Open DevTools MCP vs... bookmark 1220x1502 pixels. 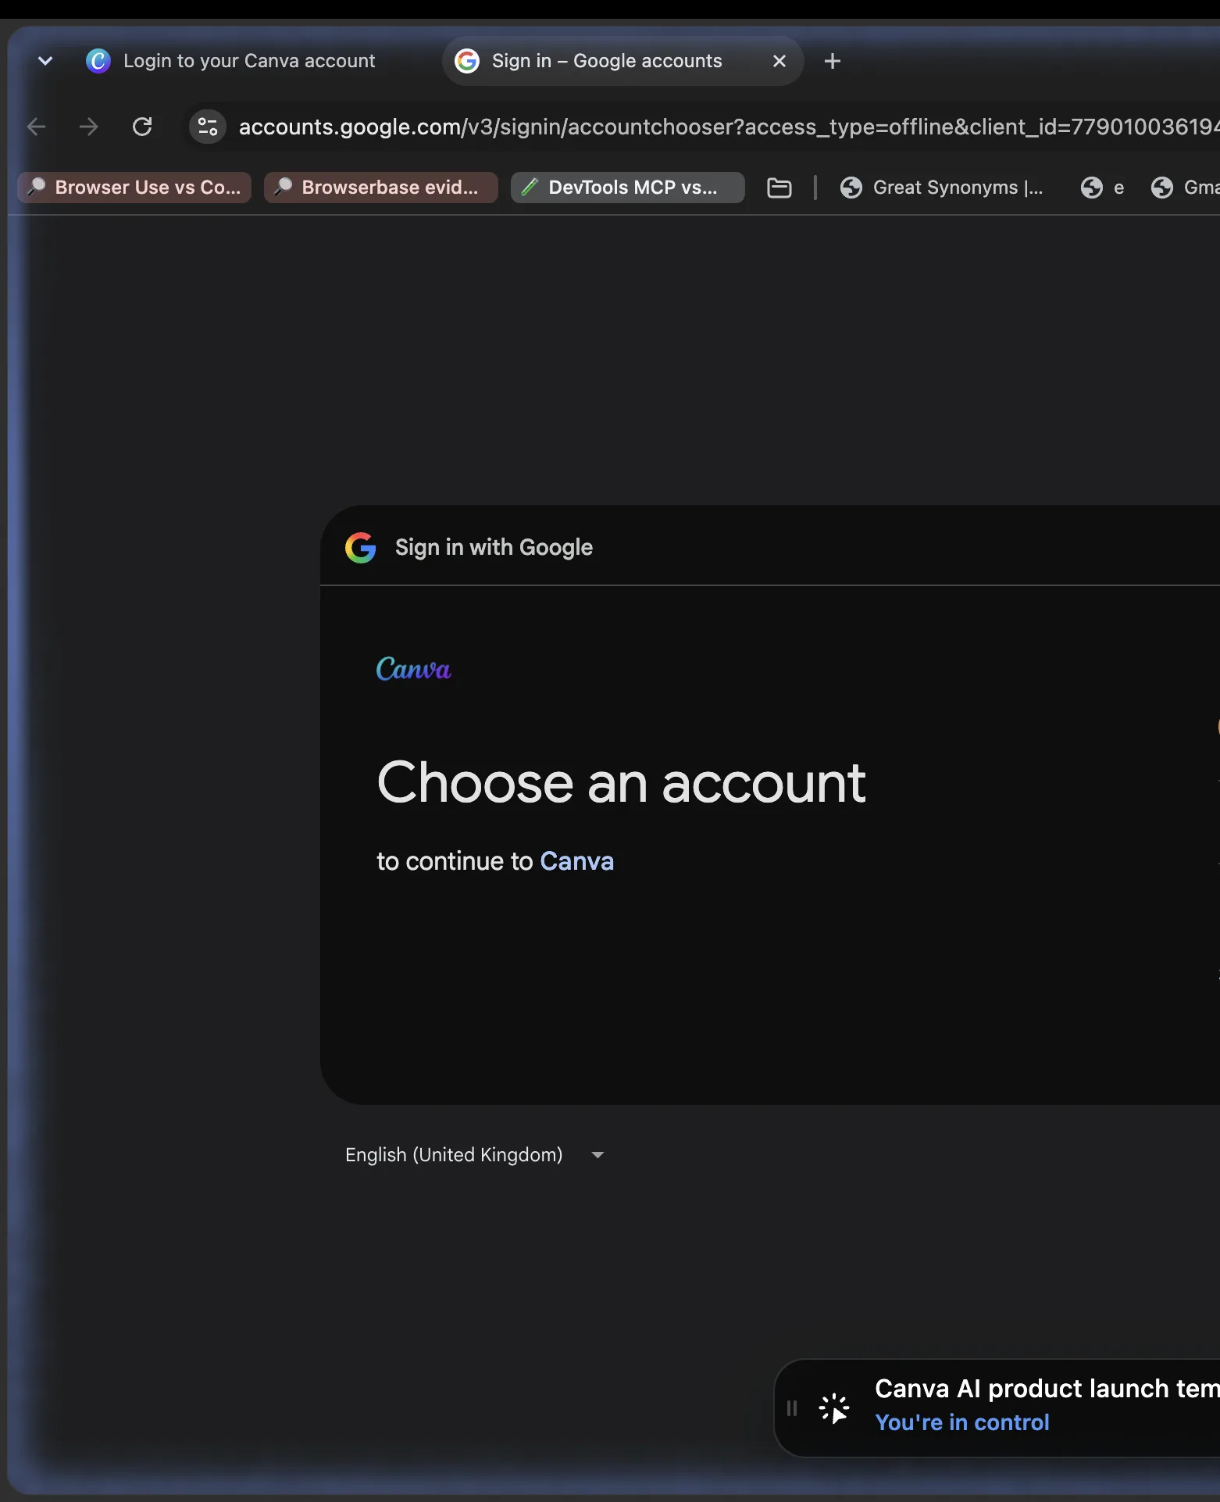tap(628, 188)
